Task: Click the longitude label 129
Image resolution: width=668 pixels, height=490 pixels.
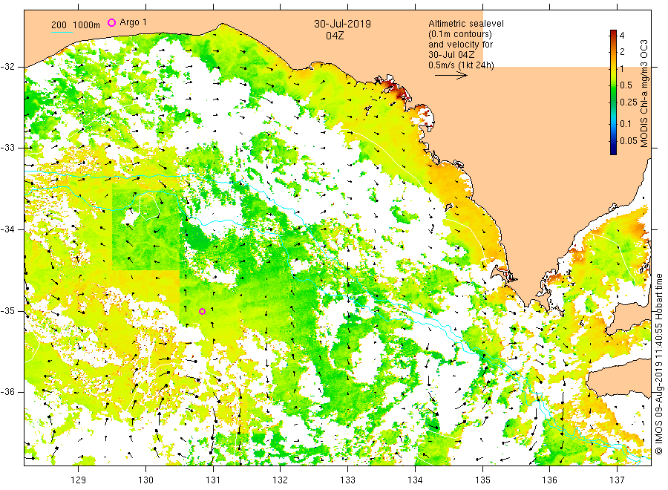Action: (x=79, y=480)
